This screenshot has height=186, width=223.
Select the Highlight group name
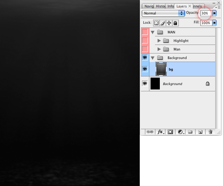181,41
